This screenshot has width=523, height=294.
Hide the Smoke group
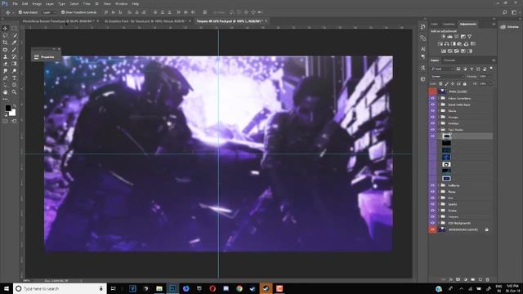432,211
